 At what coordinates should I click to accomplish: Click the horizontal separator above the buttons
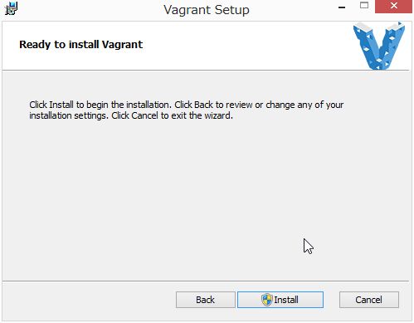click(206, 281)
